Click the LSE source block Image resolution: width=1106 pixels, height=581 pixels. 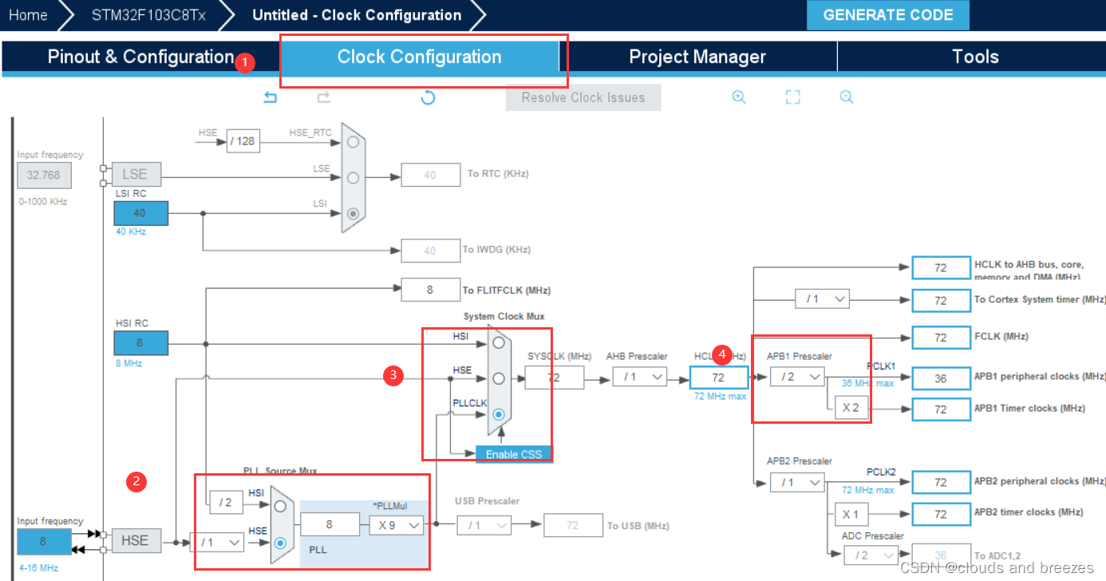click(136, 174)
